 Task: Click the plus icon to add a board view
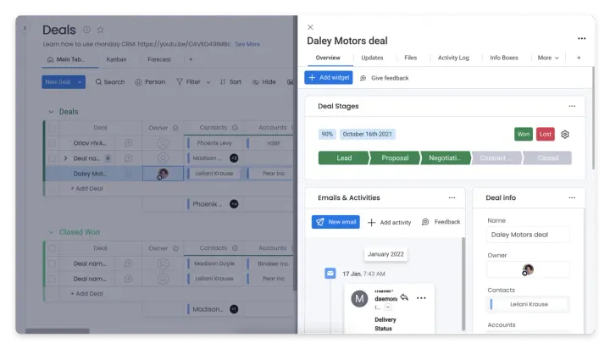point(191,59)
